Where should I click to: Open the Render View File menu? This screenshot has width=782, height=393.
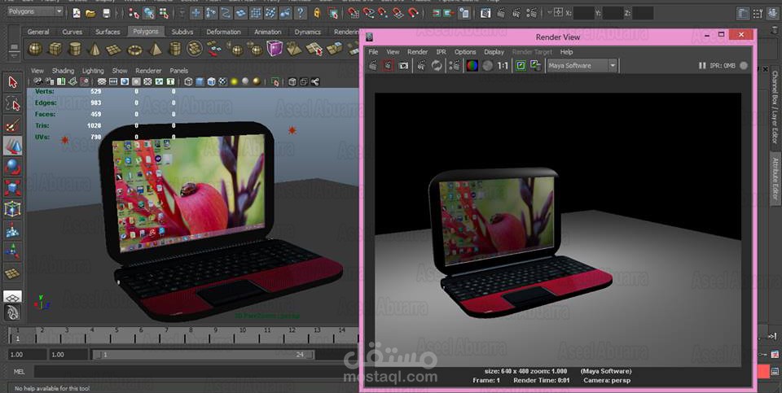tap(373, 52)
